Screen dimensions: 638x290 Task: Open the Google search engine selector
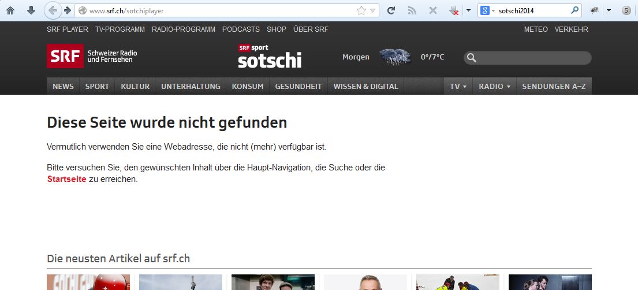tap(487, 11)
